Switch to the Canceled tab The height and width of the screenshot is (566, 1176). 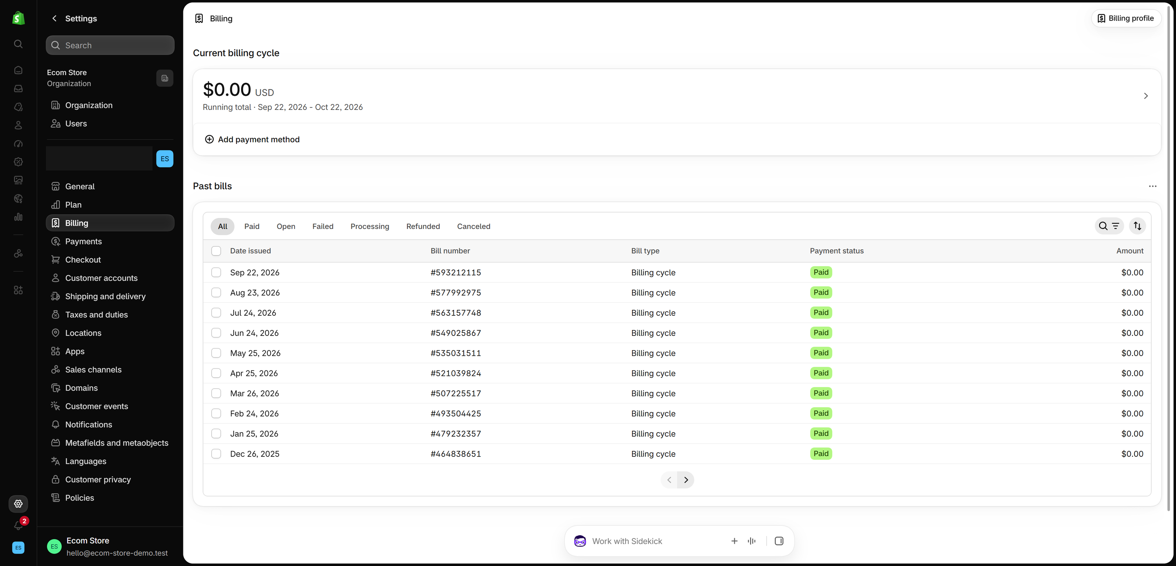click(x=473, y=226)
